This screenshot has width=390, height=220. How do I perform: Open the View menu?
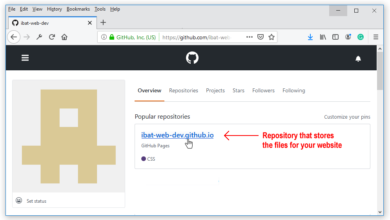[37, 9]
